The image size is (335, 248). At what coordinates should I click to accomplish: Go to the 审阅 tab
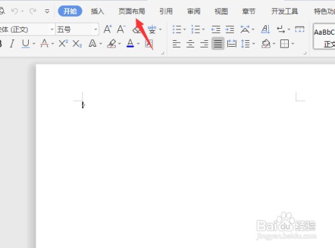pos(194,11)
